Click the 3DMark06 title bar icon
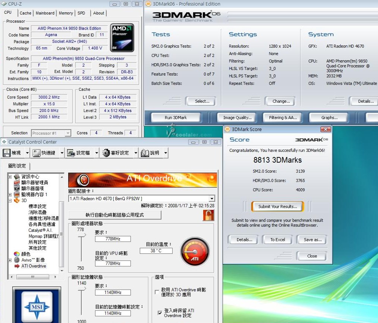 click(148, 4)
